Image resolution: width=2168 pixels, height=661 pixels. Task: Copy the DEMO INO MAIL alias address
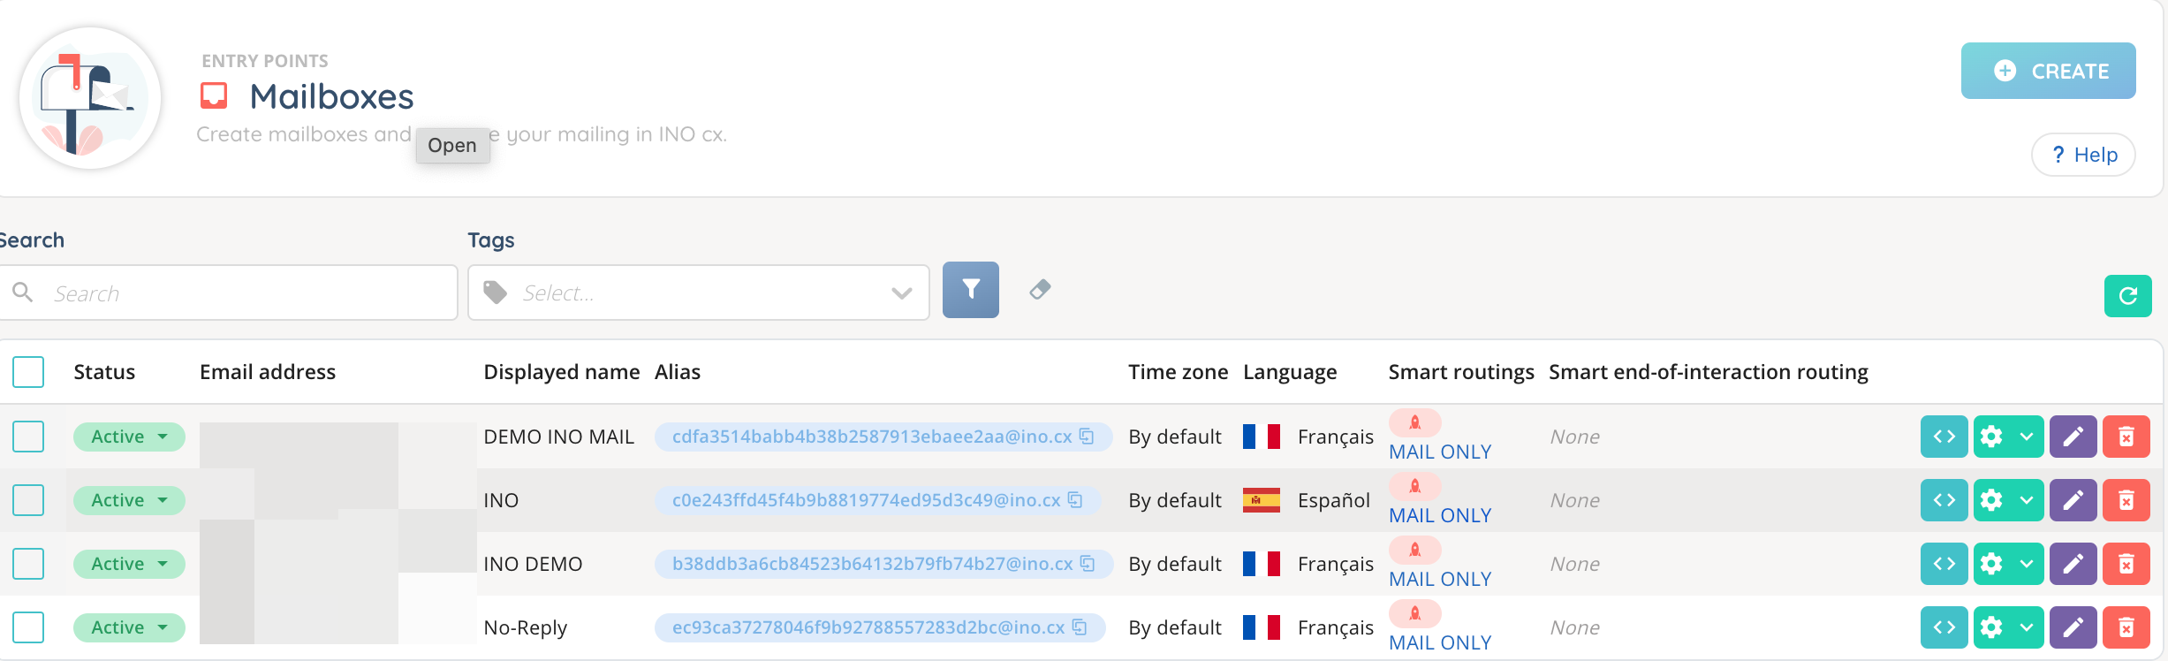[x=1087, y=437]
